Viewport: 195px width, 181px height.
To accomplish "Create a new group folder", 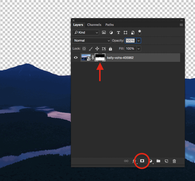I will 158,161.
